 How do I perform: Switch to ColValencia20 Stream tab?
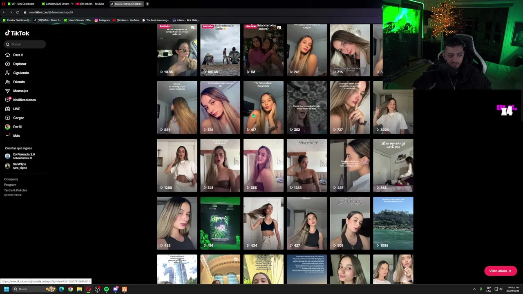coord(57,4)
